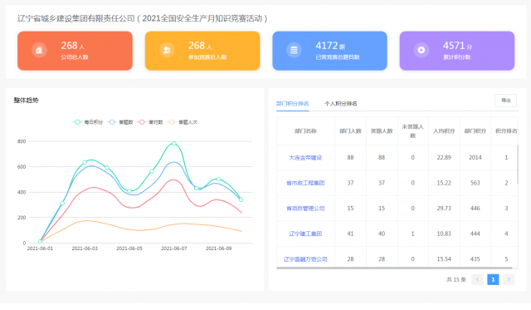Click the 共 15 条 total count

[x=456, y=279]
